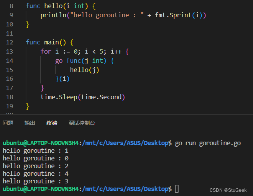Image resolution: width=253 pixels, height=196 pixels.
Task: Open the 输出 panel tab
Action: [x=30, y=123]
